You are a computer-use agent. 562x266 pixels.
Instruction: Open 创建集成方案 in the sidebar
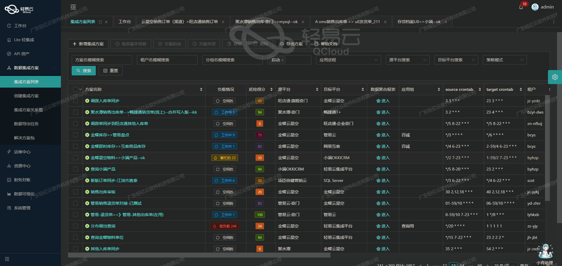coord(30,96)
